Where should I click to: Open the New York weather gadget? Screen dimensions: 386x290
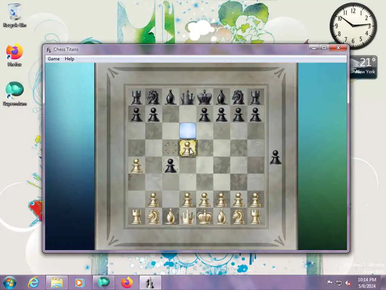coord(363,67)
